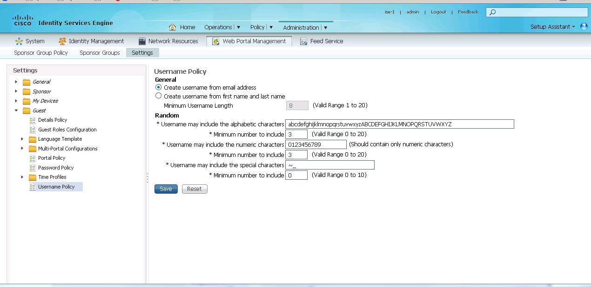Expand the My Devices tree node
The width and height of the screenshot is (591, 287).
(16, 101)
